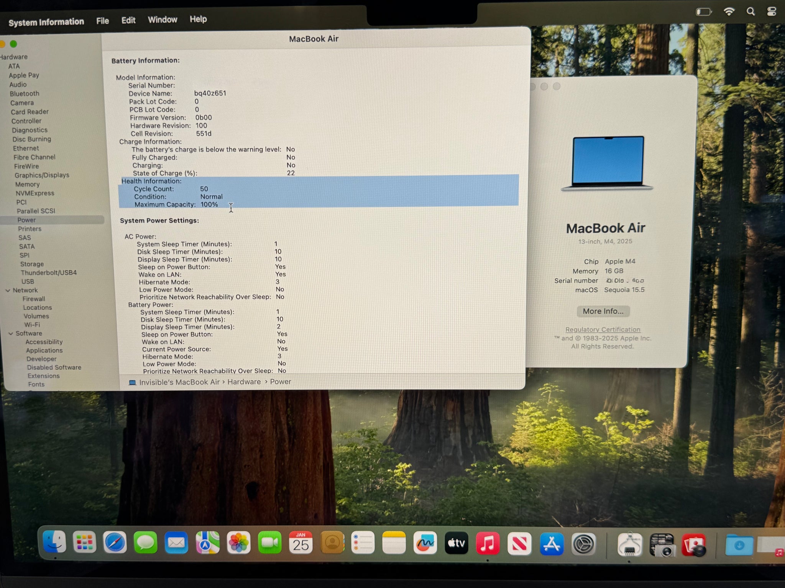The height and width of the screenshot is (588, 785).
Task: Select Wi-Fi under Network
Action: 32,325
